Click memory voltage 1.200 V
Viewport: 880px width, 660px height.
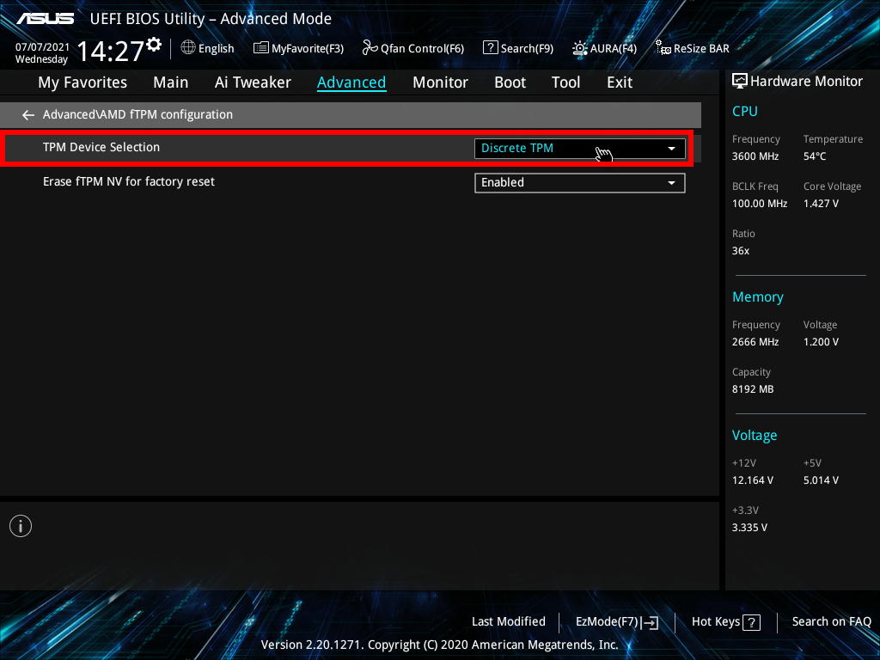coord(821,342)
